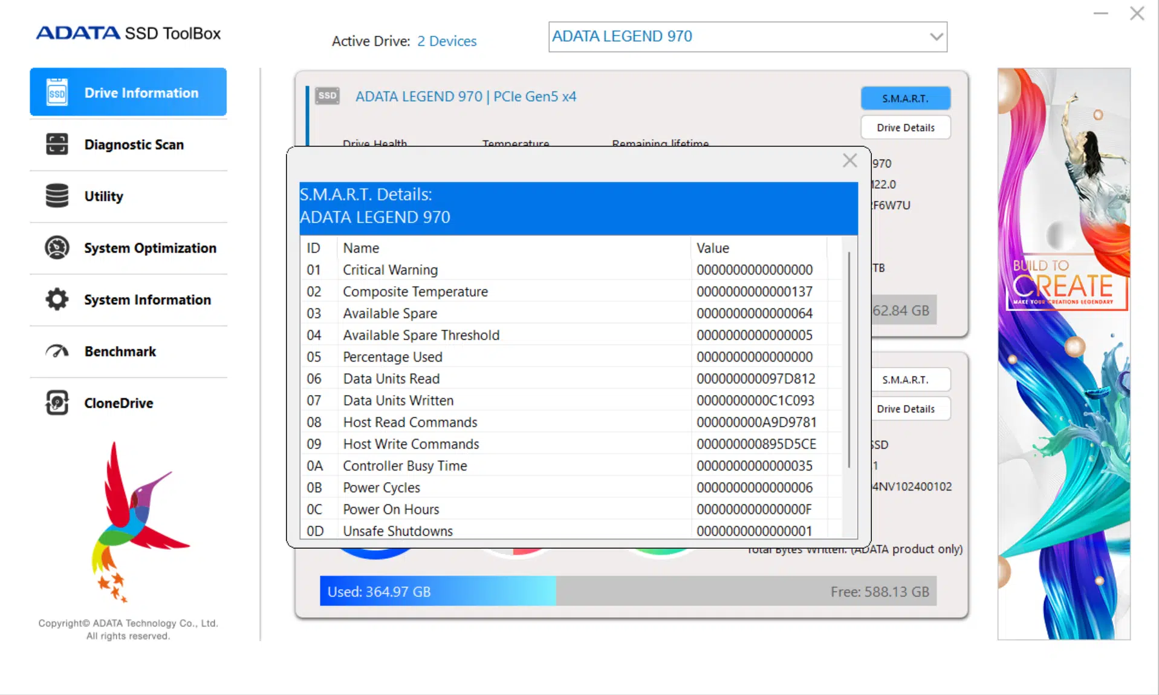Click value 000000000097D812
The image size is (1159, 695).
[x=756, y=379]
